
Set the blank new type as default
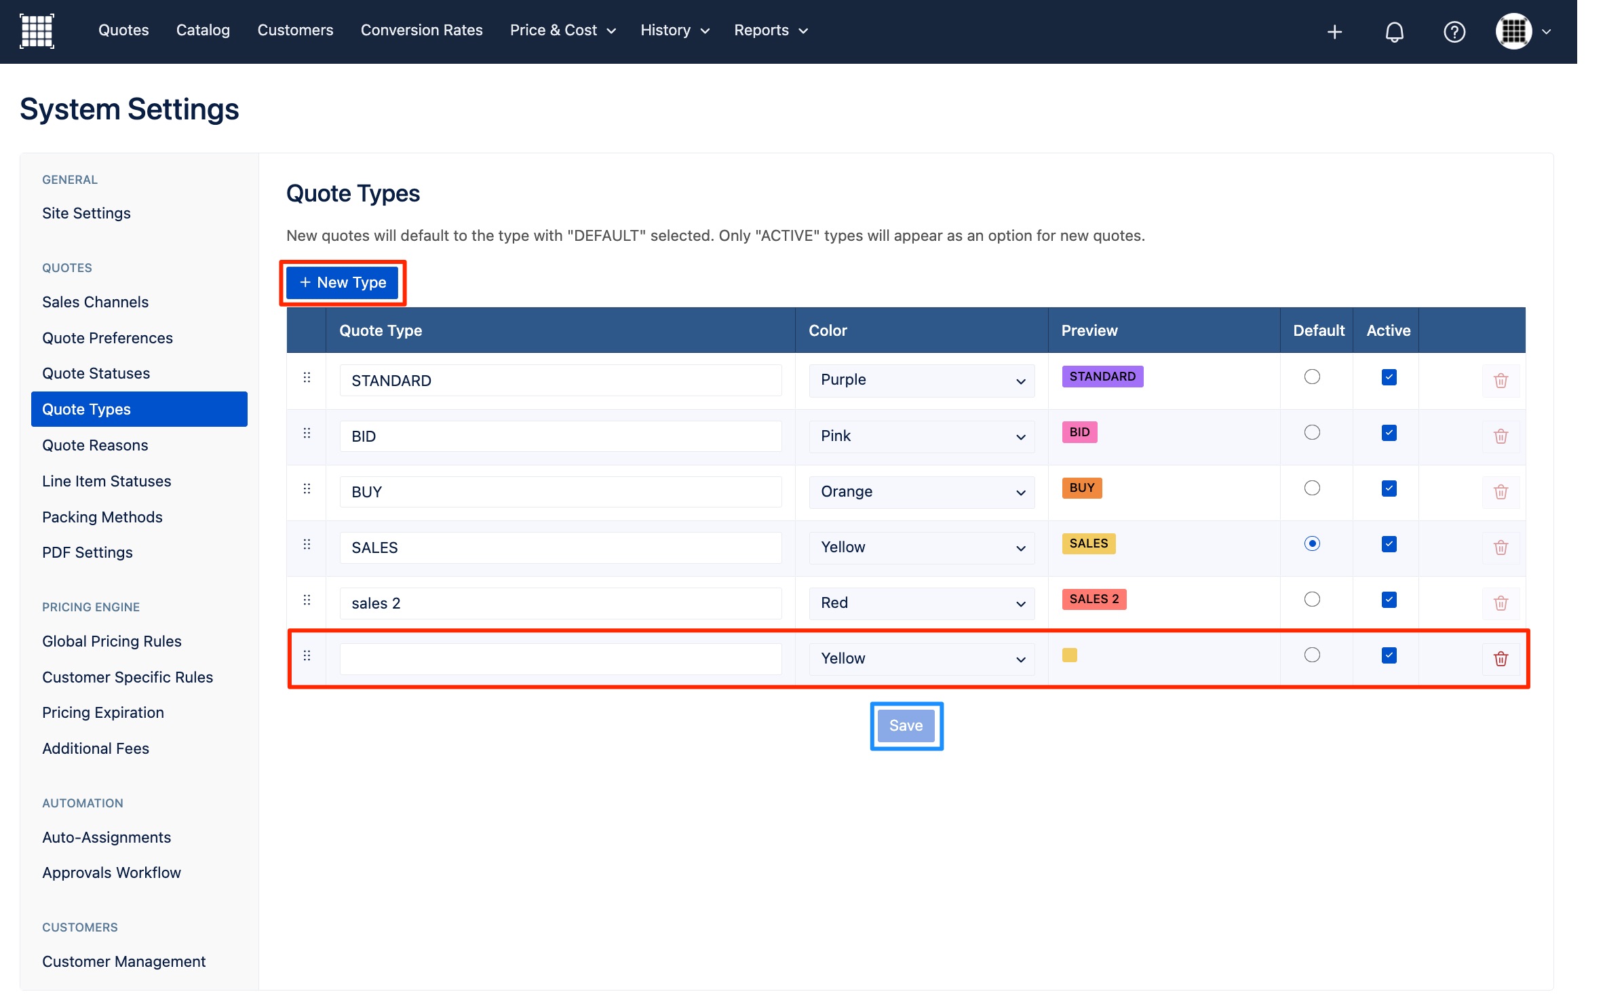point(1312,655)
